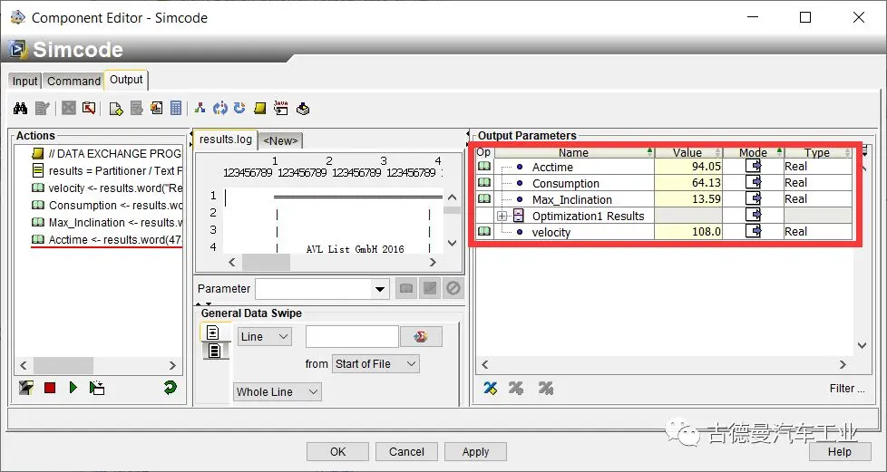Click the Actions list horizontal scrollbar thumb
This screenshot has width=887, height=472.
65,365
